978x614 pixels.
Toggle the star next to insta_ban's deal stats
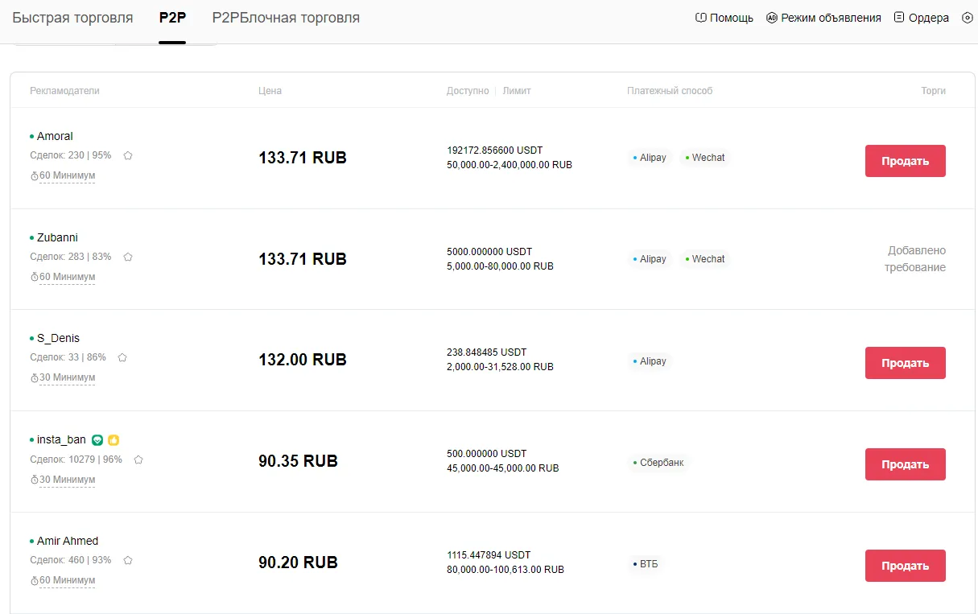point(138,459)
